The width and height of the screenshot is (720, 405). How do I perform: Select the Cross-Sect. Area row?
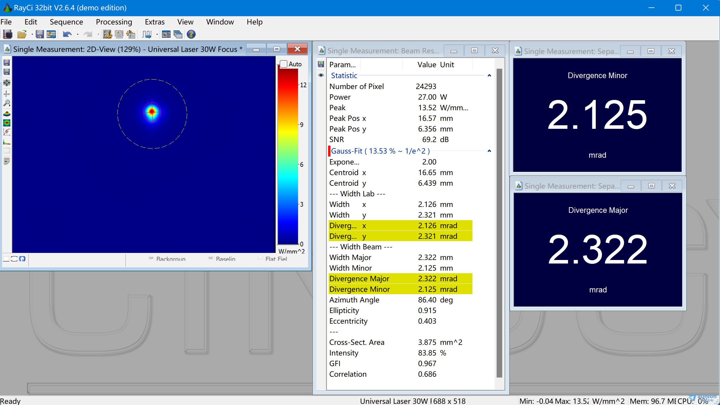point(400,342)
